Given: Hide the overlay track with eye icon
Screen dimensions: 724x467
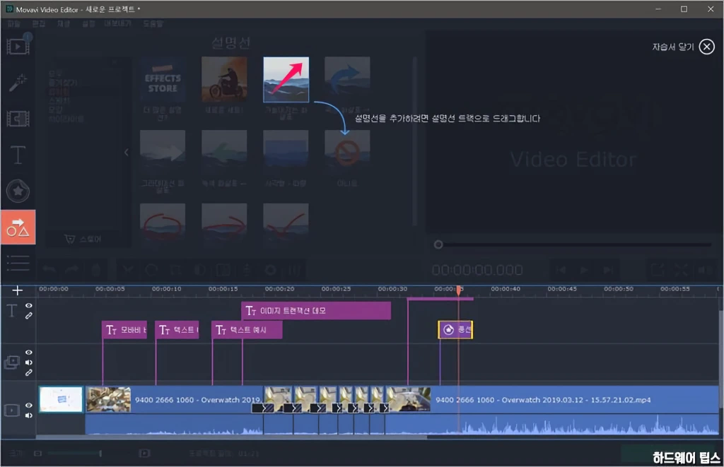Looking at the screenshot, I should tap(29, 353).
